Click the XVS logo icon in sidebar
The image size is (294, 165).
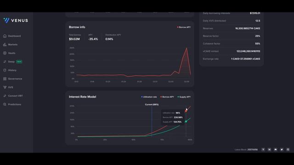tap(5, 88)
